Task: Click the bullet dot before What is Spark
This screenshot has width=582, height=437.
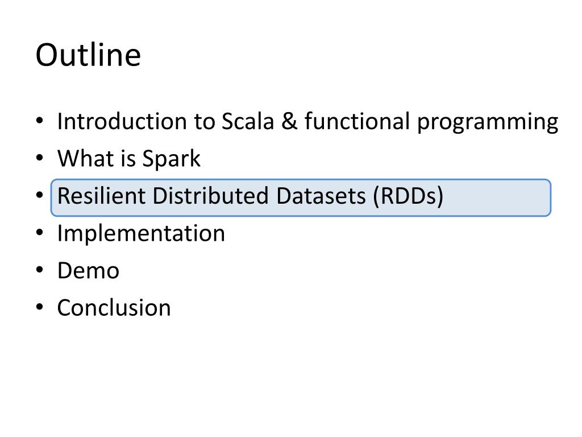Action: tap(40, 158)
